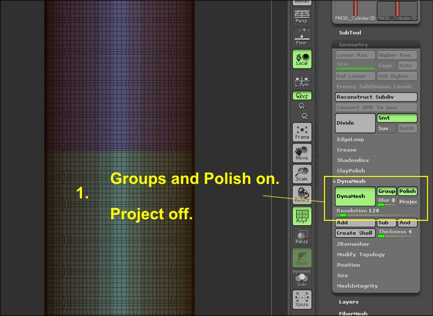This screenshot has height=316, width=433.
Task: Turn on L.Sym local symmetry
Action: point(301,81)
